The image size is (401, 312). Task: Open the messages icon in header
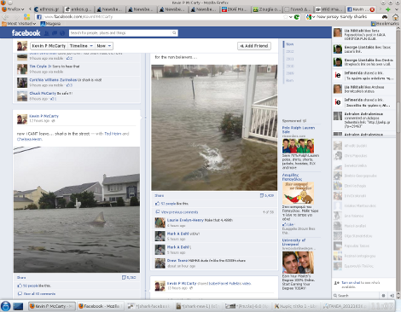point(55,33)
